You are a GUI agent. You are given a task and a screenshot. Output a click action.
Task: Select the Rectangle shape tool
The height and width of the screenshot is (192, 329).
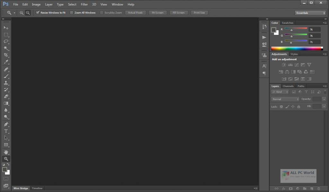[6, 145]
